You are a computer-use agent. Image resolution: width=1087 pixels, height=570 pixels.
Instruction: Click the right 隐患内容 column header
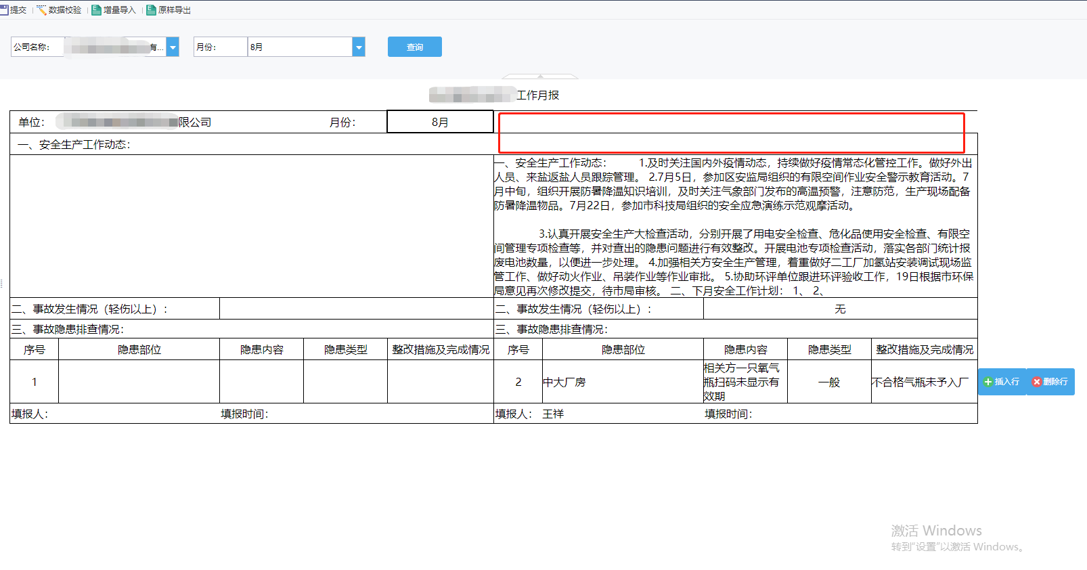point(746,349)
